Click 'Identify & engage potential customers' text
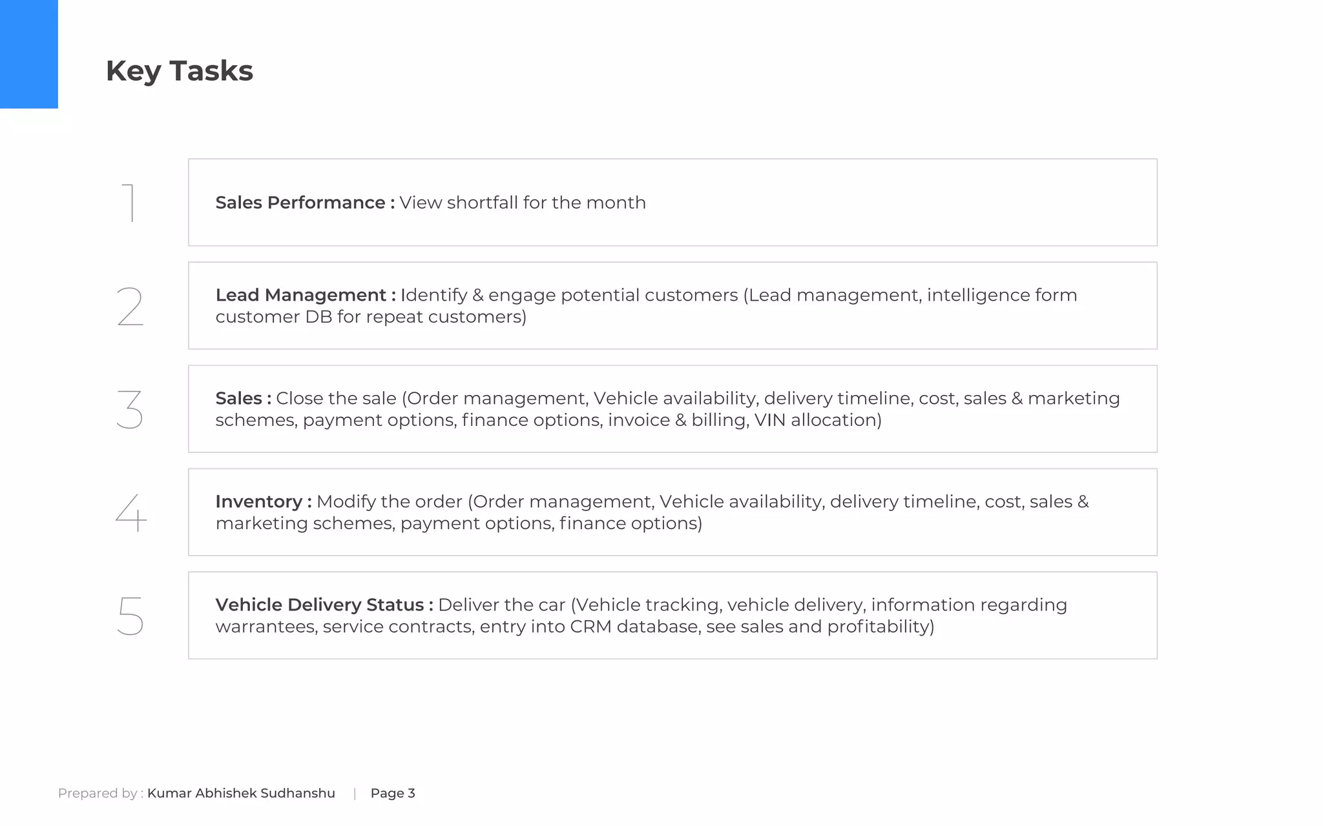 568,295
